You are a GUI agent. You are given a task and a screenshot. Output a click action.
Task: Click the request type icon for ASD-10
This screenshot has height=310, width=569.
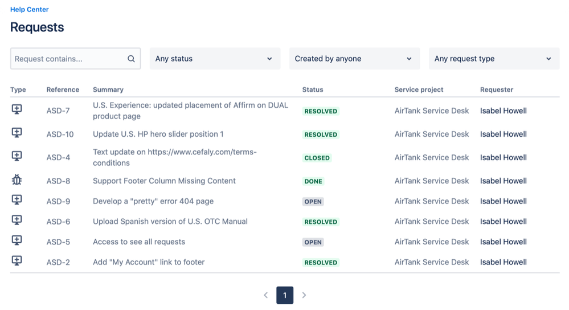(x=17, y=133)
